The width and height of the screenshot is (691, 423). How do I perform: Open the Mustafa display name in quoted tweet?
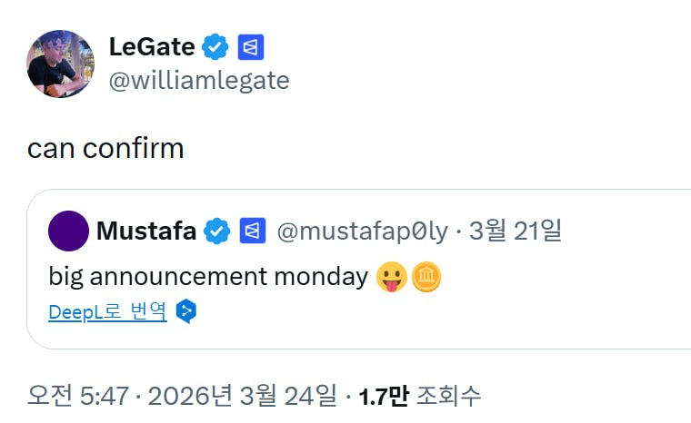click(145, 231)
